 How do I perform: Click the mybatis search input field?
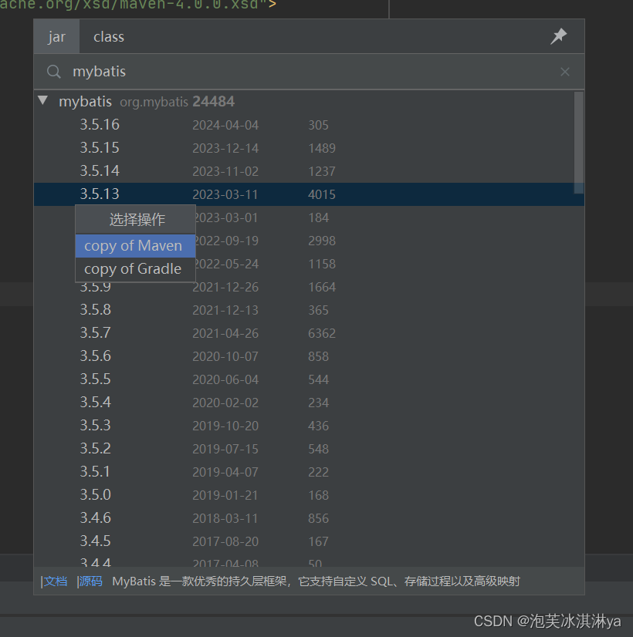[309, 72]
